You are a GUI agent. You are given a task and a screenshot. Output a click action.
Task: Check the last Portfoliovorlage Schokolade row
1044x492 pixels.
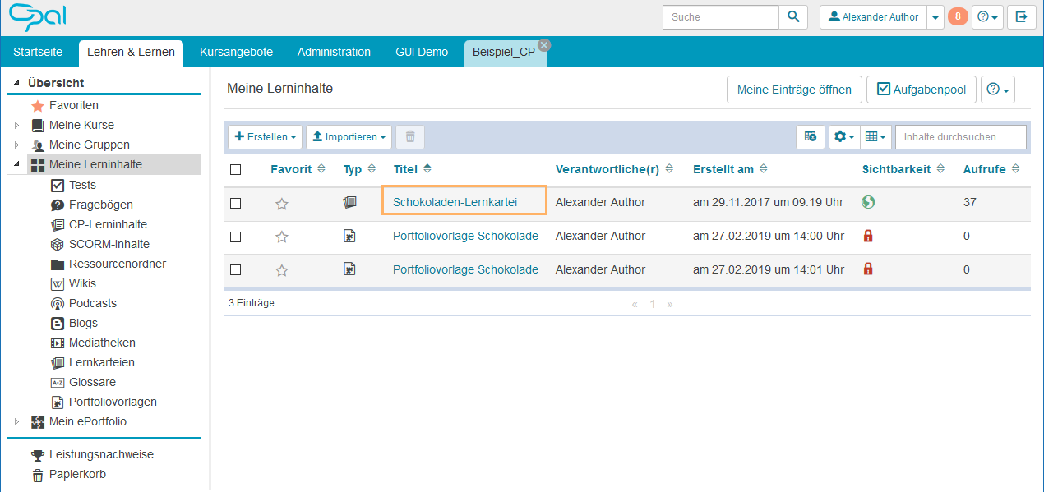(236, 270)
